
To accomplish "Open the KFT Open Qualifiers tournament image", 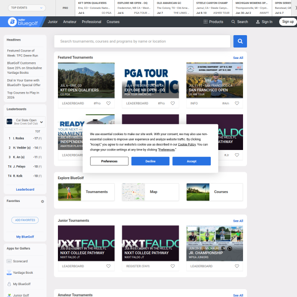I will tap(86, 81).
